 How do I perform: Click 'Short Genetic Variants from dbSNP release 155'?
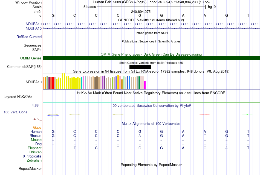[151, 63]
